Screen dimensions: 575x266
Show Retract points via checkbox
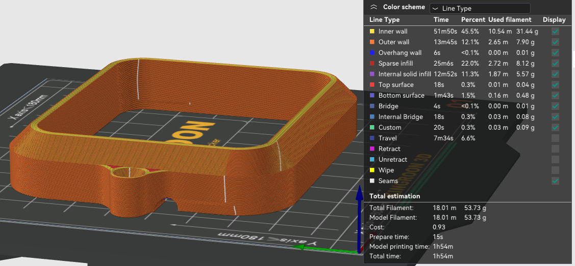click(x=555, y=149)
